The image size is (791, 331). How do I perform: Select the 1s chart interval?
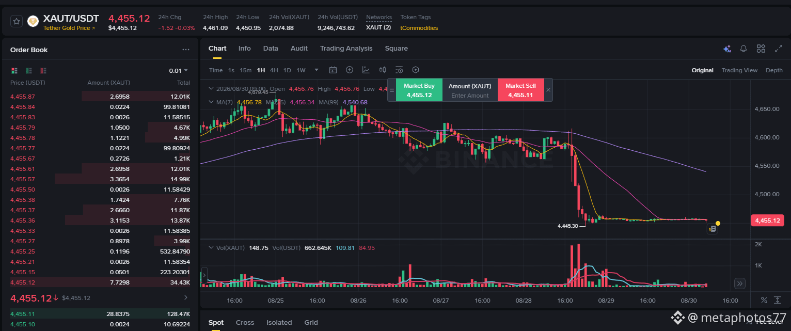click(x=231, y=70)
